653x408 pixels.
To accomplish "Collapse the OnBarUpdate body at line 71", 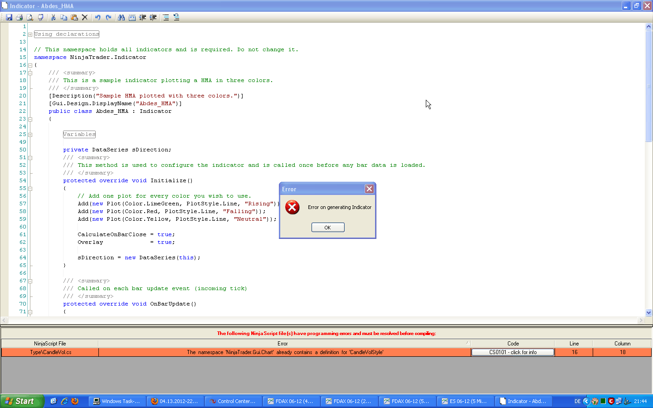I will pos(30,312).
